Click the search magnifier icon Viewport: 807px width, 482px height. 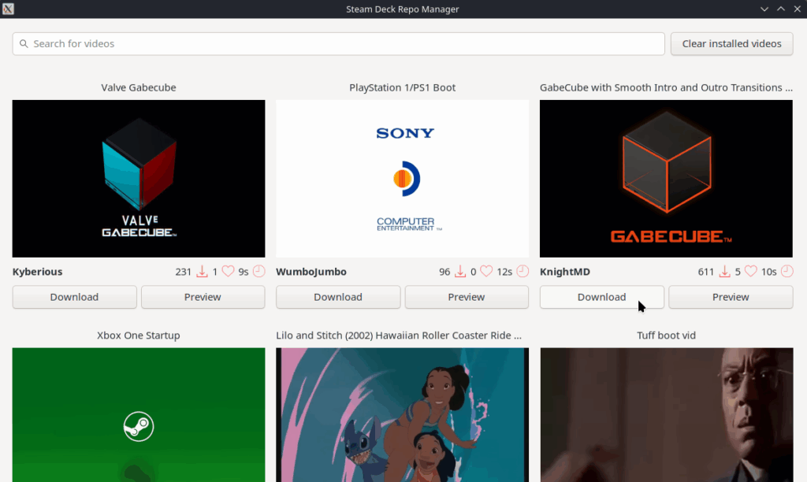tap(23, 44)
